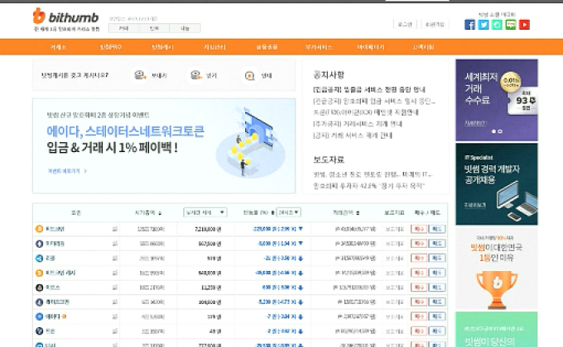Image resolution: width=563 pixels, height=347 pixels.
Task: Open the 빗썸캐시 menu item
Action: pos(162,47)
